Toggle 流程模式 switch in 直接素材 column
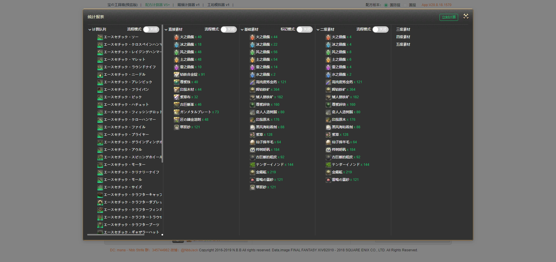The width and height of the screenshot is (556, 262). [228, 29]
